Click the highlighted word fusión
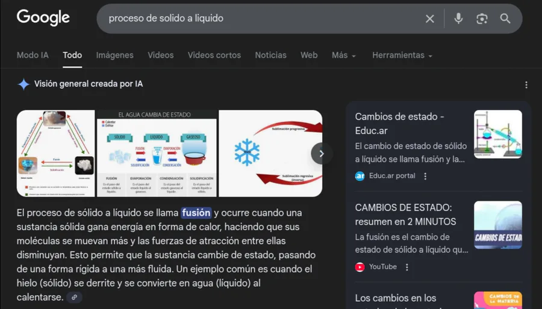Viewport: 542px width, 309px height. coord(196,213)
